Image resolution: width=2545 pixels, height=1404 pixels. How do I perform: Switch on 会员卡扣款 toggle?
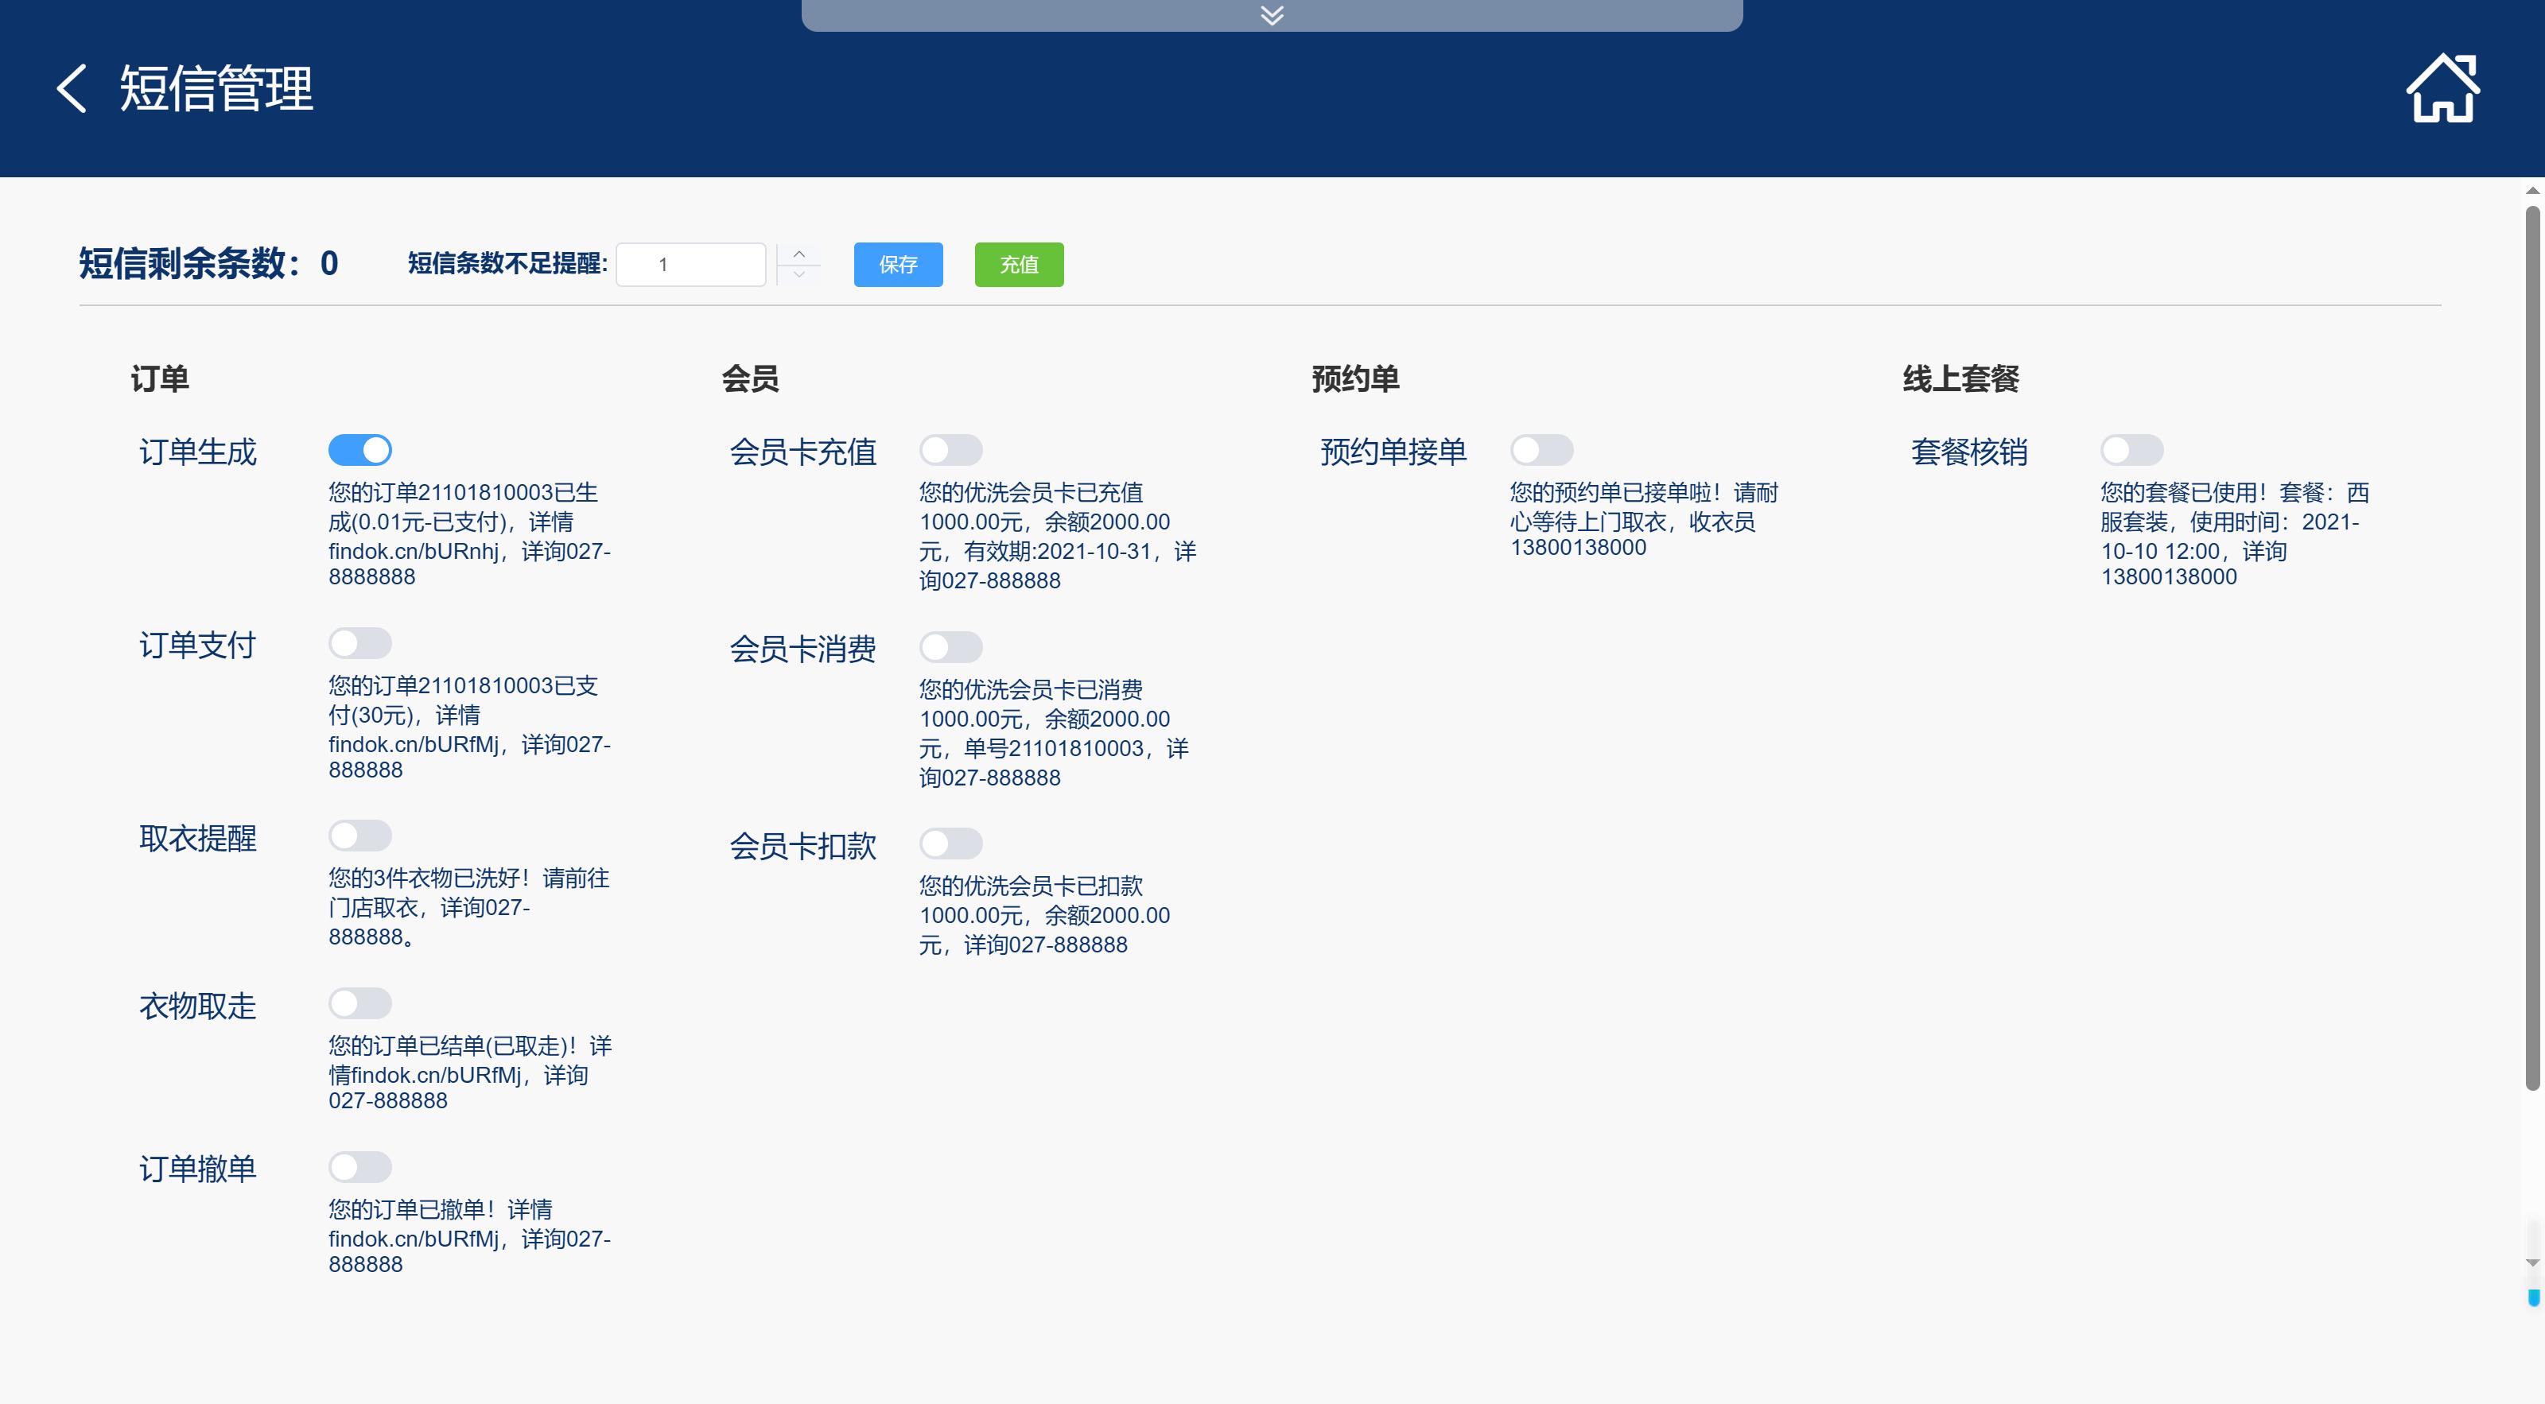[950, 844]
